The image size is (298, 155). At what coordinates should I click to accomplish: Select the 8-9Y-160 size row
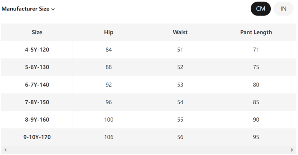pyautogui.click(x=37, y=120)
